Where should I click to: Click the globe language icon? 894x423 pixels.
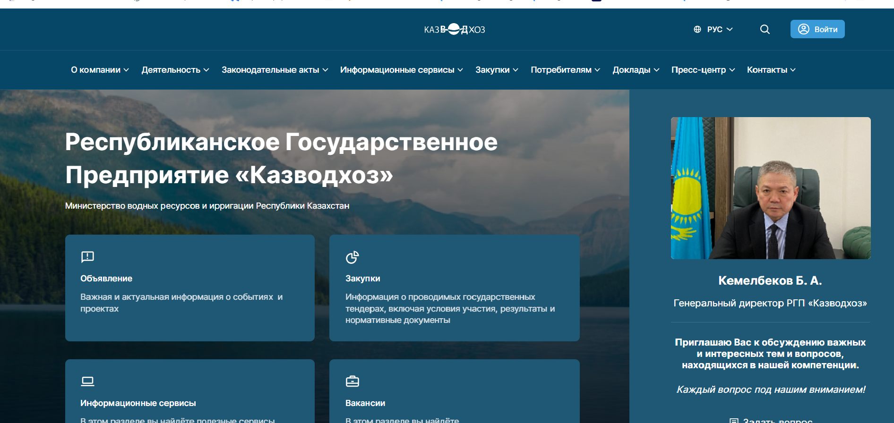697,29
